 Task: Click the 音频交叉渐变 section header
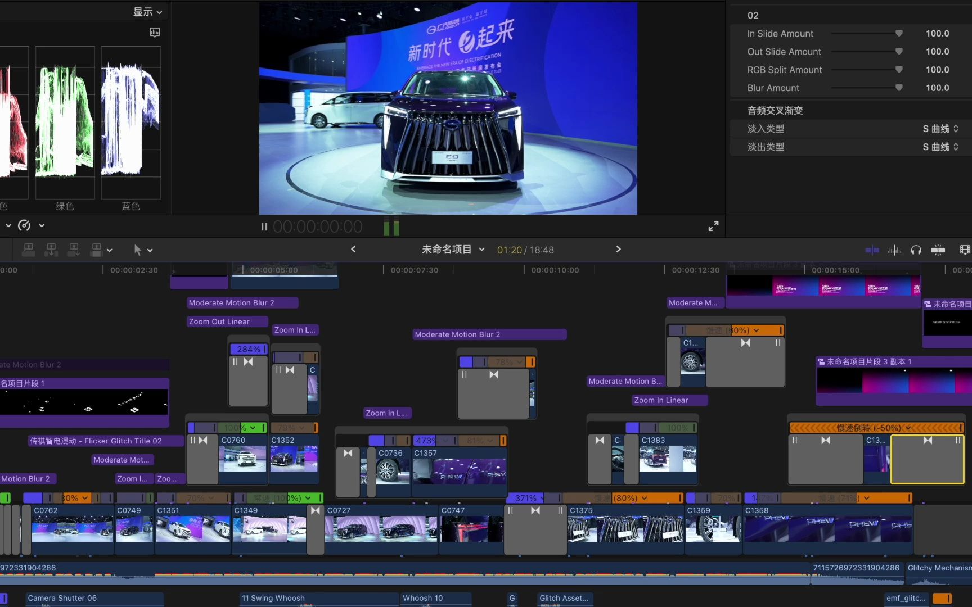click(775, 110)
